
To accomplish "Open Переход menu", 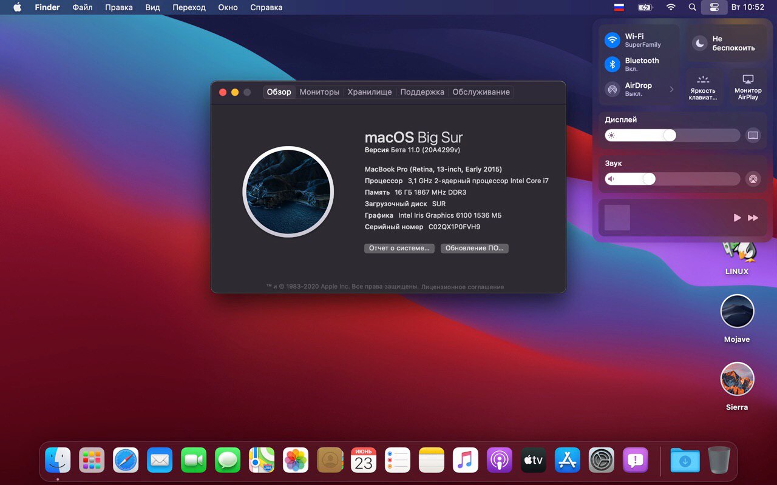I will [x=189, y=7].
